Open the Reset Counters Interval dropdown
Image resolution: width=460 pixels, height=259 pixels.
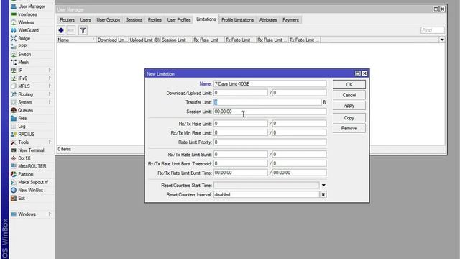(323, 195)
